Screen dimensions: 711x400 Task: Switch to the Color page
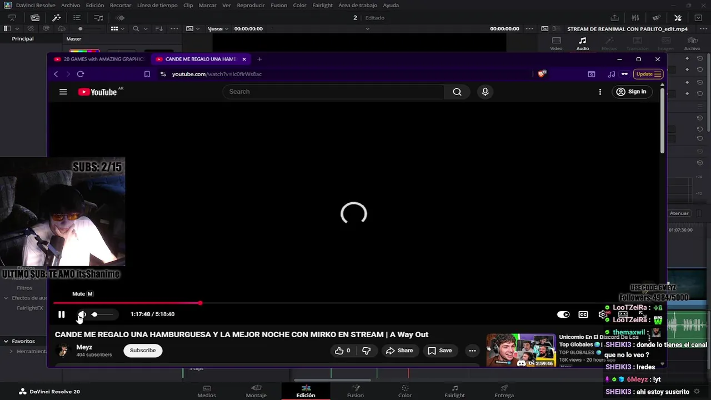(405, 391)
